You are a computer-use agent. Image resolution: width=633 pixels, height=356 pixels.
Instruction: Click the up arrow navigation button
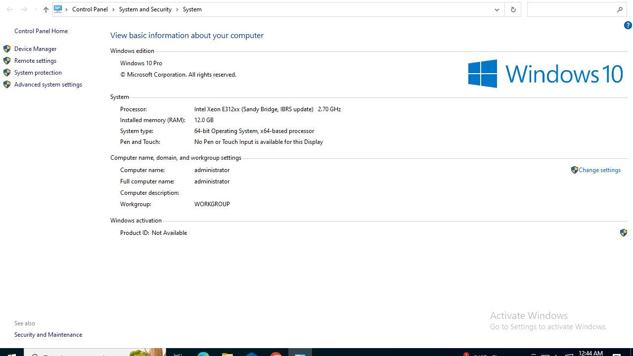pos(45,9)
